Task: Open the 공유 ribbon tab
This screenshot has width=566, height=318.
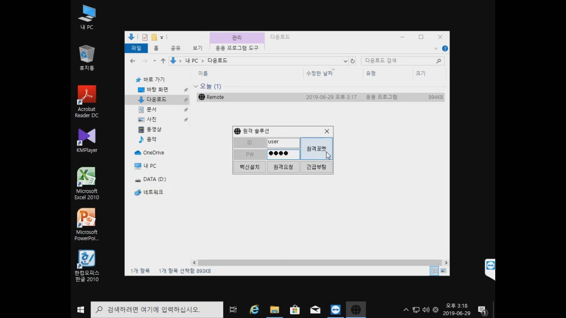Action: (x=176, y=48)
